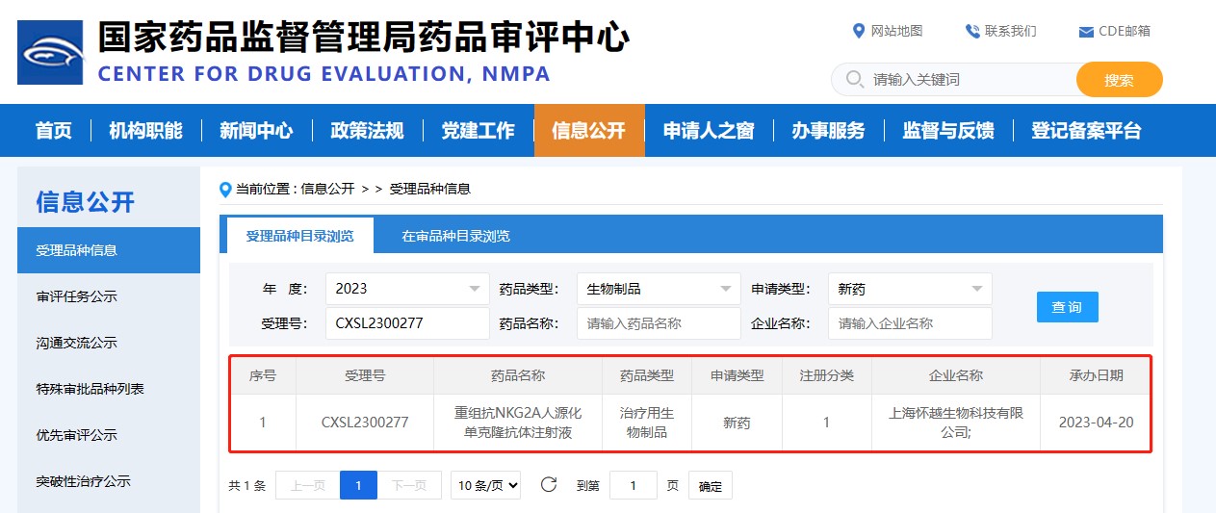
Task: Click the 下一页 pagination button
Action: point(409,486)
